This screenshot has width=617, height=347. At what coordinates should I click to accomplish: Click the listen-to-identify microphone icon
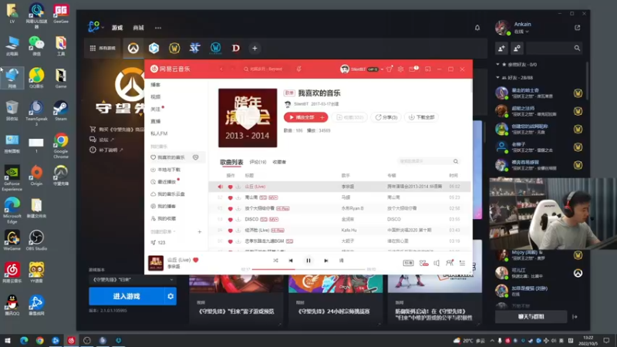tap(299, 69)
